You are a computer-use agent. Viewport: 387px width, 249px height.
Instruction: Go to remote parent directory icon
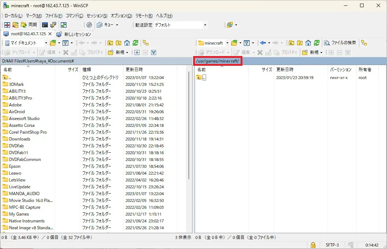(291, 43)
